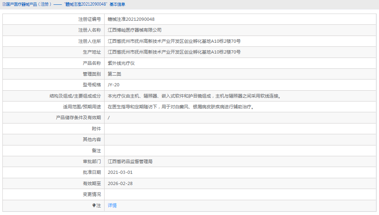Screen dimensions: 379x215
Task: Click the 生产地址 address value
Action: pos(174,52)
